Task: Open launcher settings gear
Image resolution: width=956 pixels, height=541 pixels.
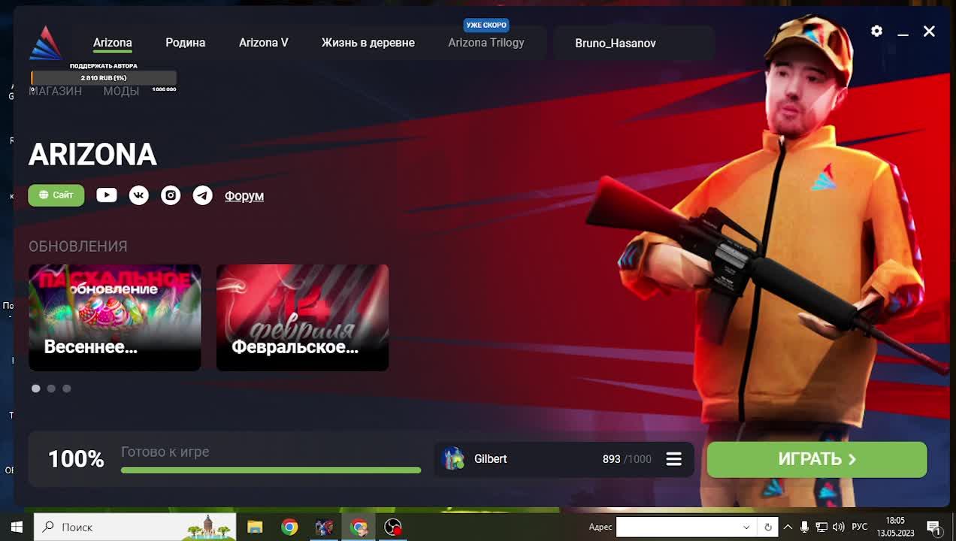Action: pyautogui.click(x=876, y=31)
